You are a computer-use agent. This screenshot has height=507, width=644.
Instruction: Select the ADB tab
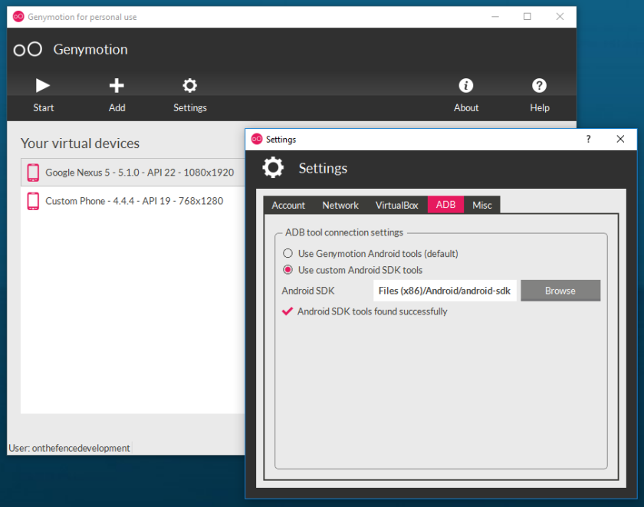[x=445, y=205]
